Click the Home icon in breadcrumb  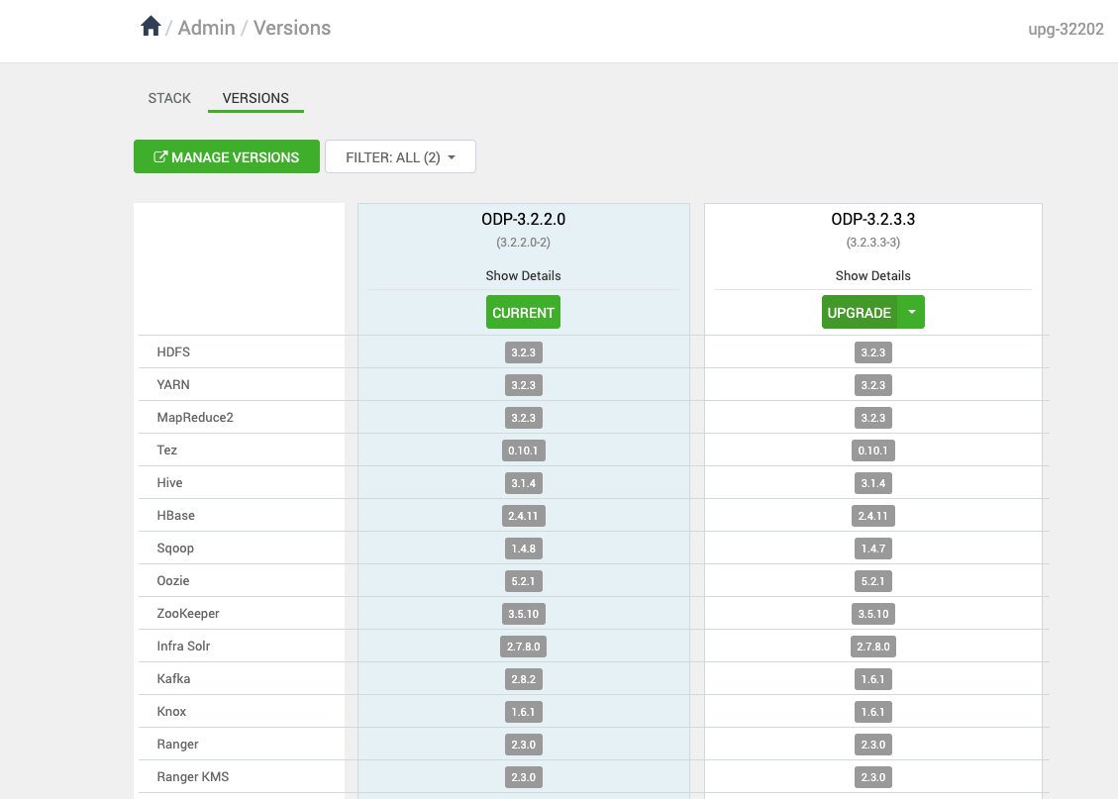[x=151, y=27]
